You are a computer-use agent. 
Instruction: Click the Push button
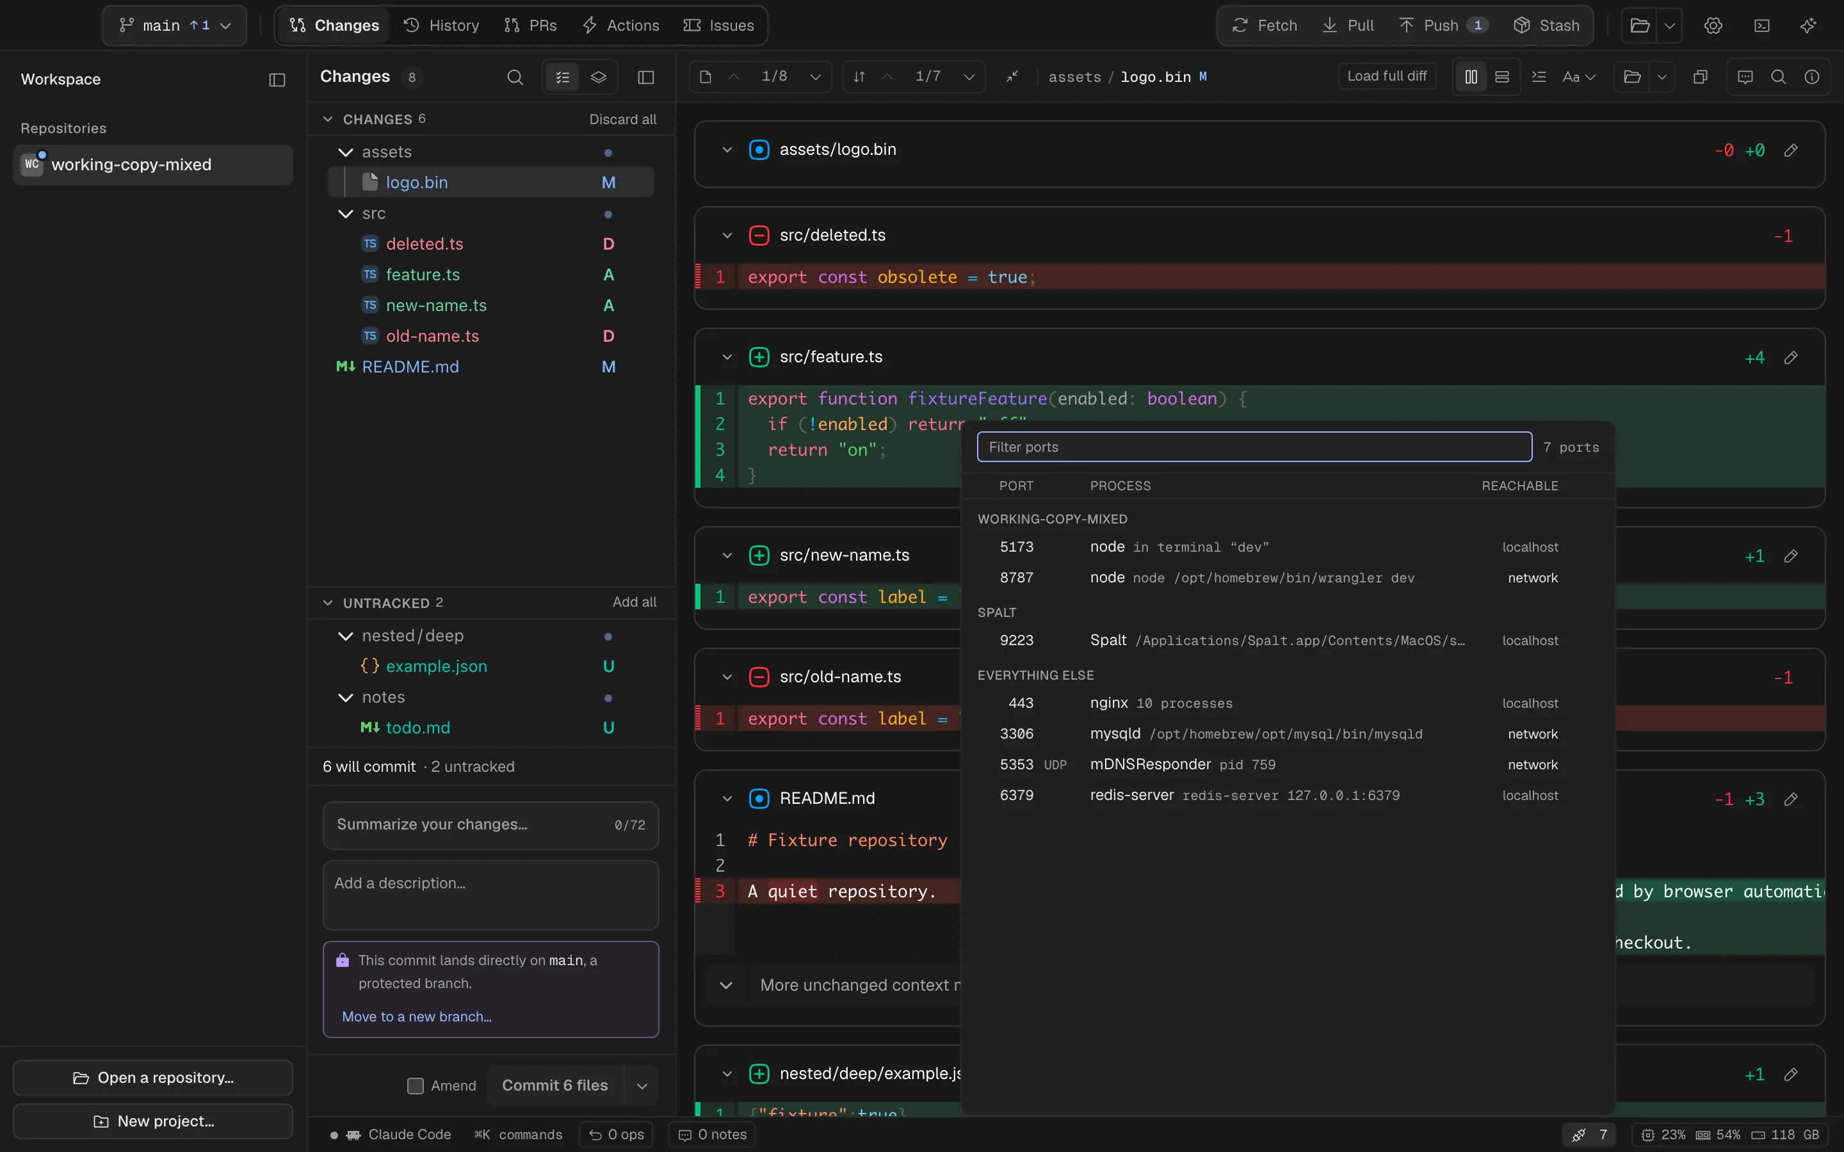coord(1444,25)
